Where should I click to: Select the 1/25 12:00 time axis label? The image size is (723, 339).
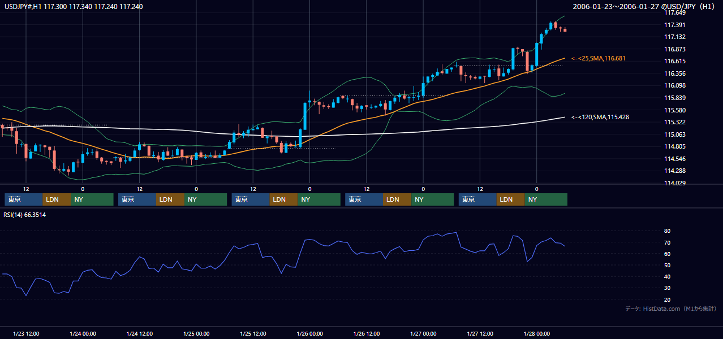coord(253,333)
